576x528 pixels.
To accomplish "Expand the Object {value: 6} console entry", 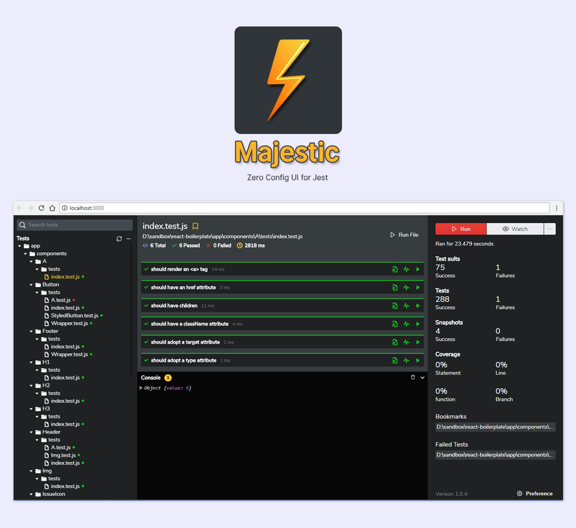I will [x=141, y=388].
